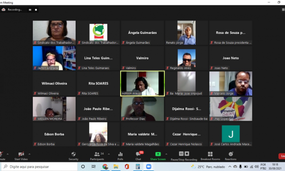The height and width of the screenshot is (171, 285).
Task: Pause recording in the top recording indicator
Action: [x=30, y=10]
